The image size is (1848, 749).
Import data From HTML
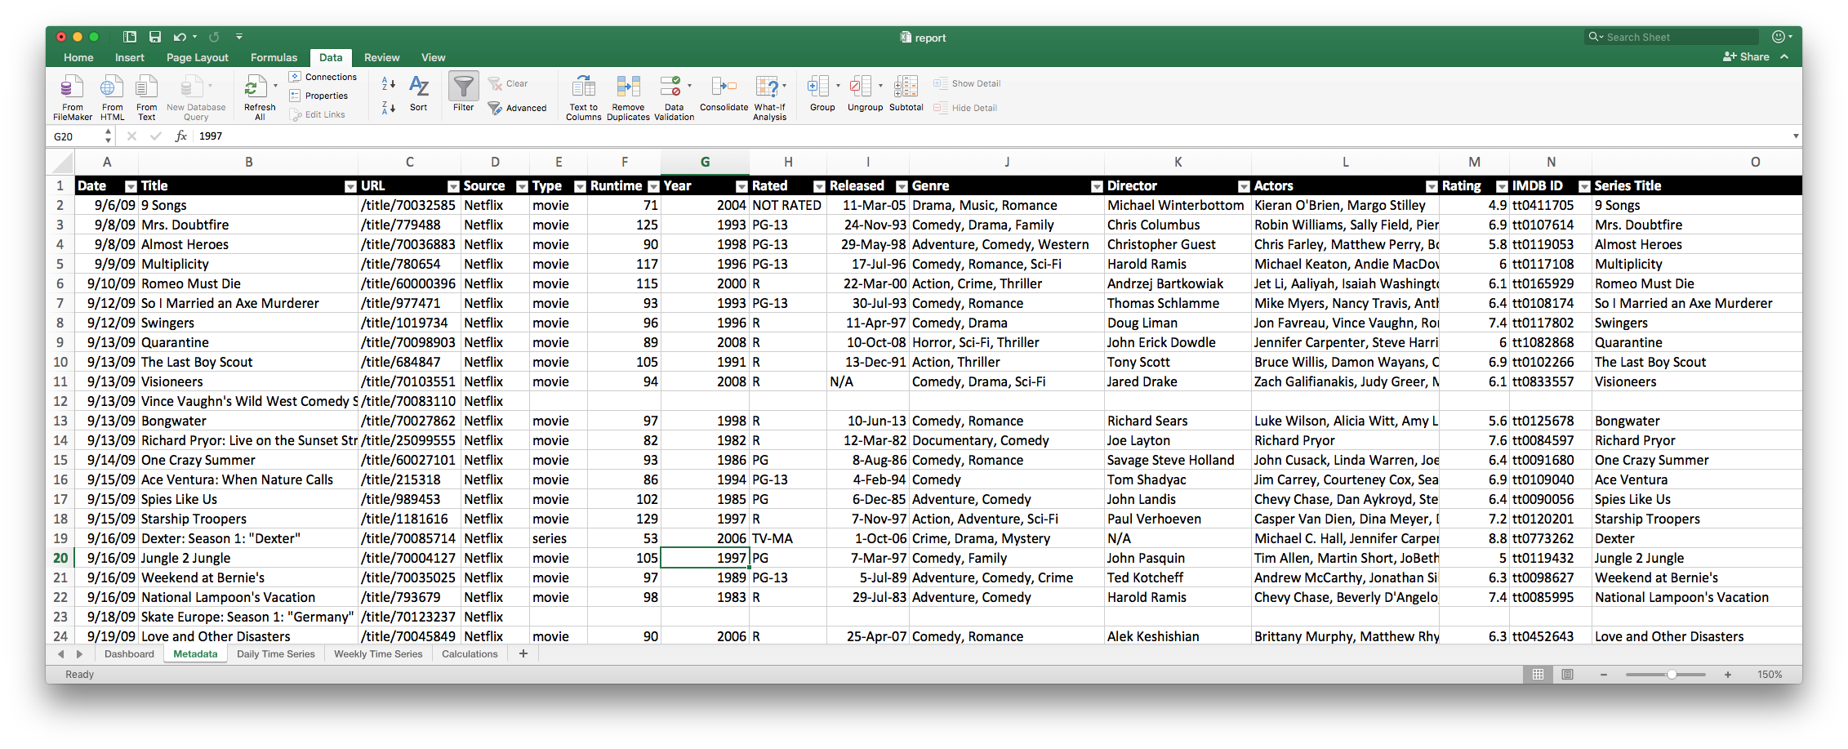click(x=113, y=97)
